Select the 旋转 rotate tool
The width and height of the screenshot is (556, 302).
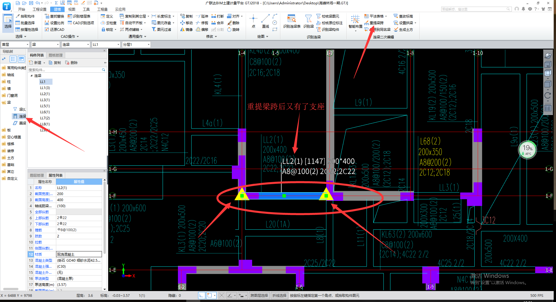tap(233, 29)
